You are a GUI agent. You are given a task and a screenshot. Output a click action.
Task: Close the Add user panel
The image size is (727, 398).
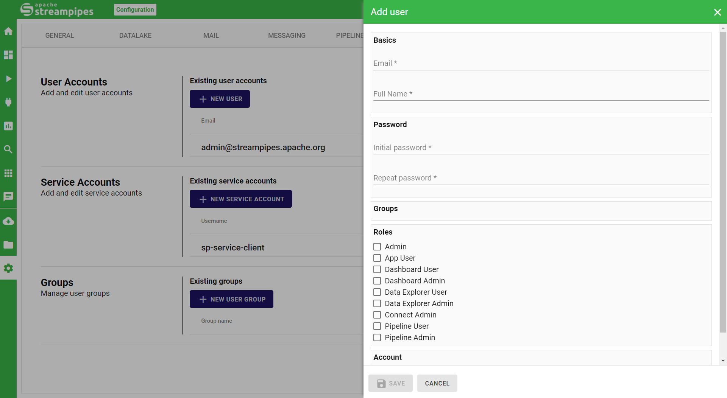(x=717, y=12)
